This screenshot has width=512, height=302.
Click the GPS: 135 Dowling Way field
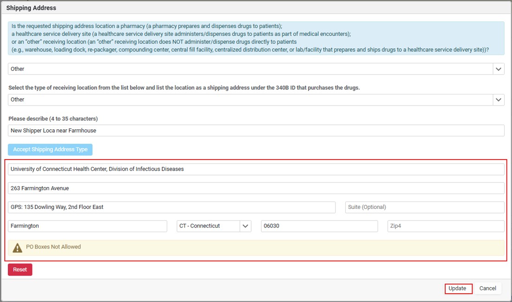172,207
